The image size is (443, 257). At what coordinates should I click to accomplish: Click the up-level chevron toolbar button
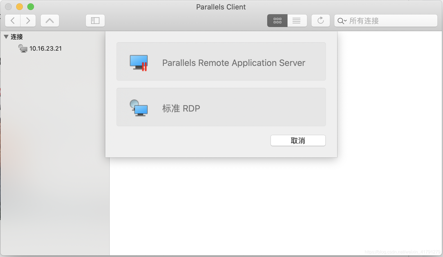(x=50, y=21)
